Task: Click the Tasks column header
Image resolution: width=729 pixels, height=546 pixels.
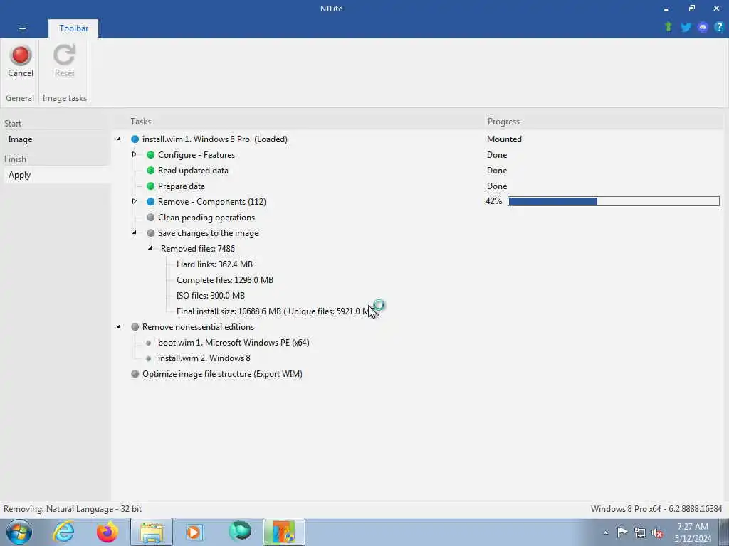Action: (140, 122)
